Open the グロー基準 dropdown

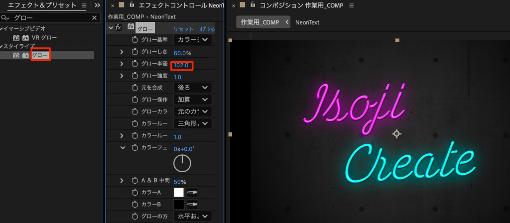pos(192,40)
